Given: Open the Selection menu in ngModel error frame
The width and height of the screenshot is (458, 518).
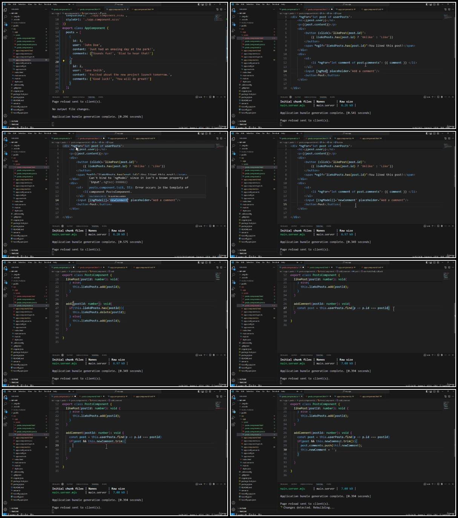Looking at the screenshot, I should pyautogui.click(x=22, y=133).
